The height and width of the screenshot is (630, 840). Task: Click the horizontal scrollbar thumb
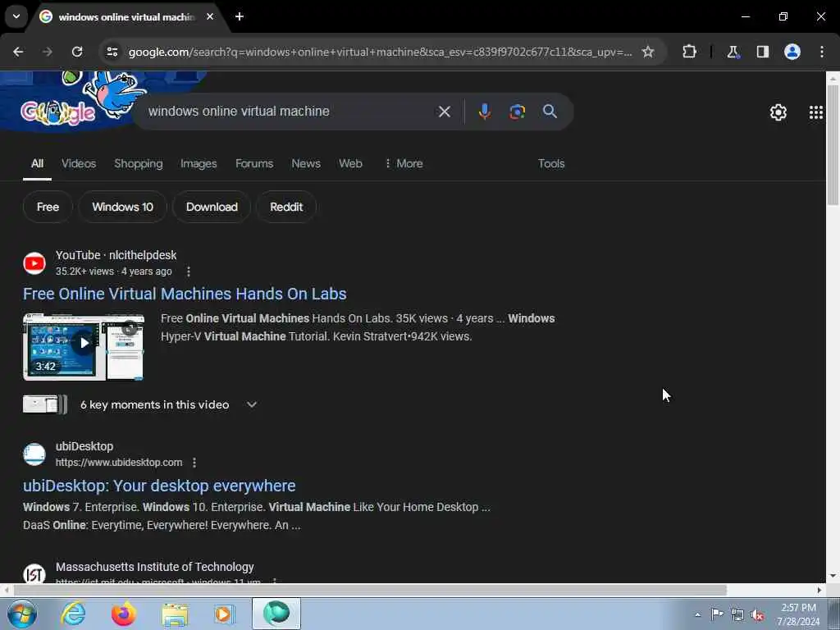(370, 590)
